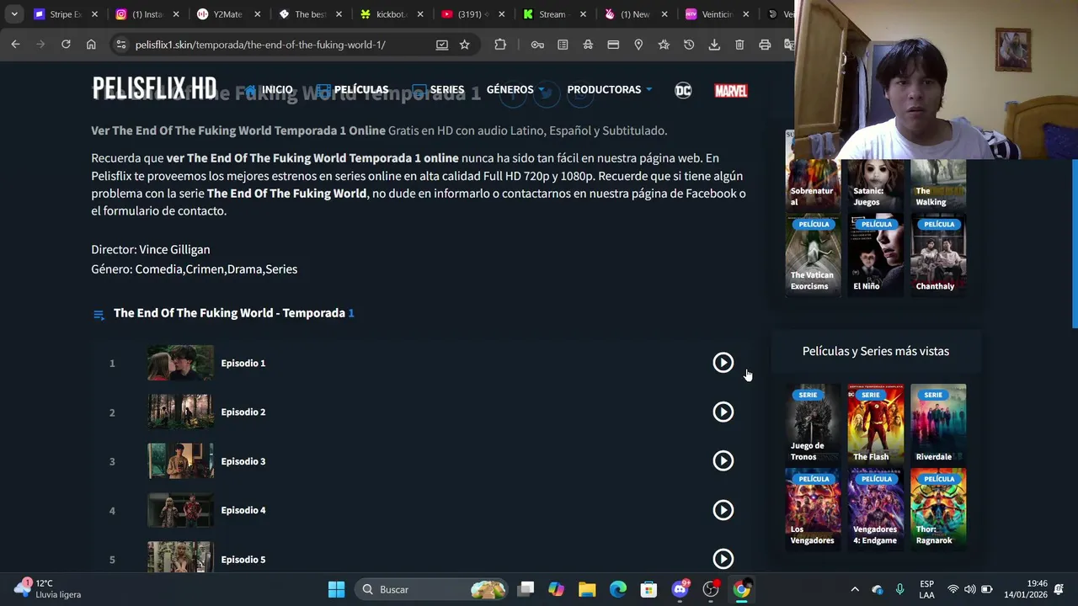Go to the Pelisflix HD logo home
This screenshot has width=1078, height=606.
[154, 88]
